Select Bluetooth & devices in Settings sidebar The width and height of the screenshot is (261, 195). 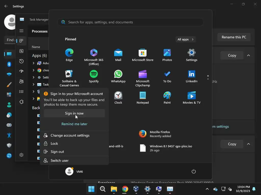pyautogui.click(x=9, y=64)
